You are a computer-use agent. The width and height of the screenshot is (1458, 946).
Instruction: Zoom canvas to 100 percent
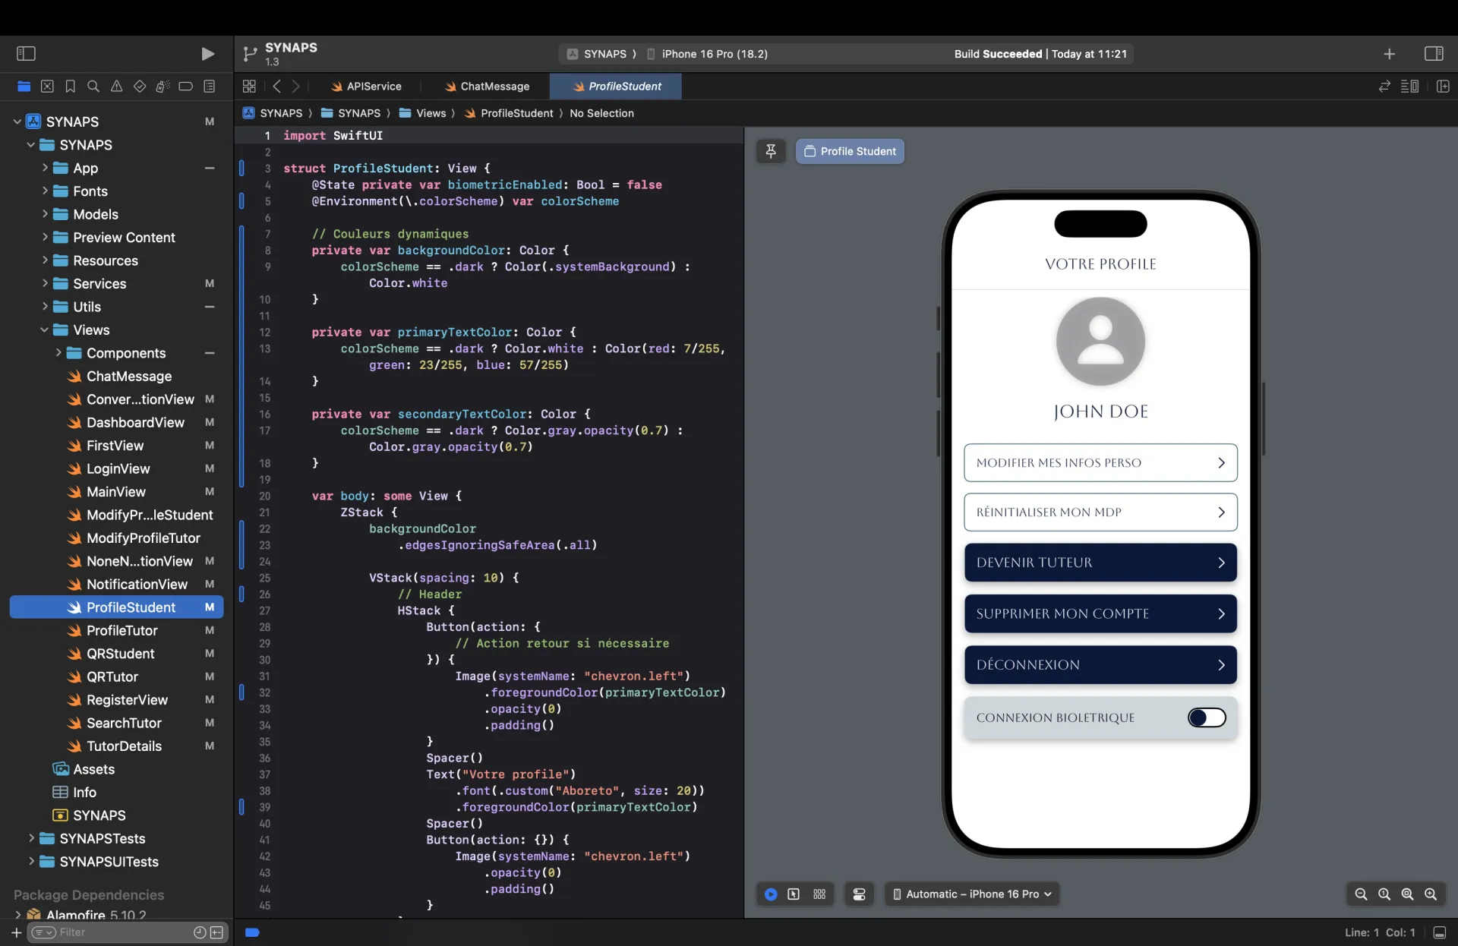1384,894
